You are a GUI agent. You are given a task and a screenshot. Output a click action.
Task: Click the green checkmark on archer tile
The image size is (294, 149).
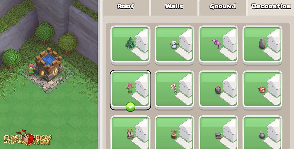pyautogui.click(x=130, y=107)
